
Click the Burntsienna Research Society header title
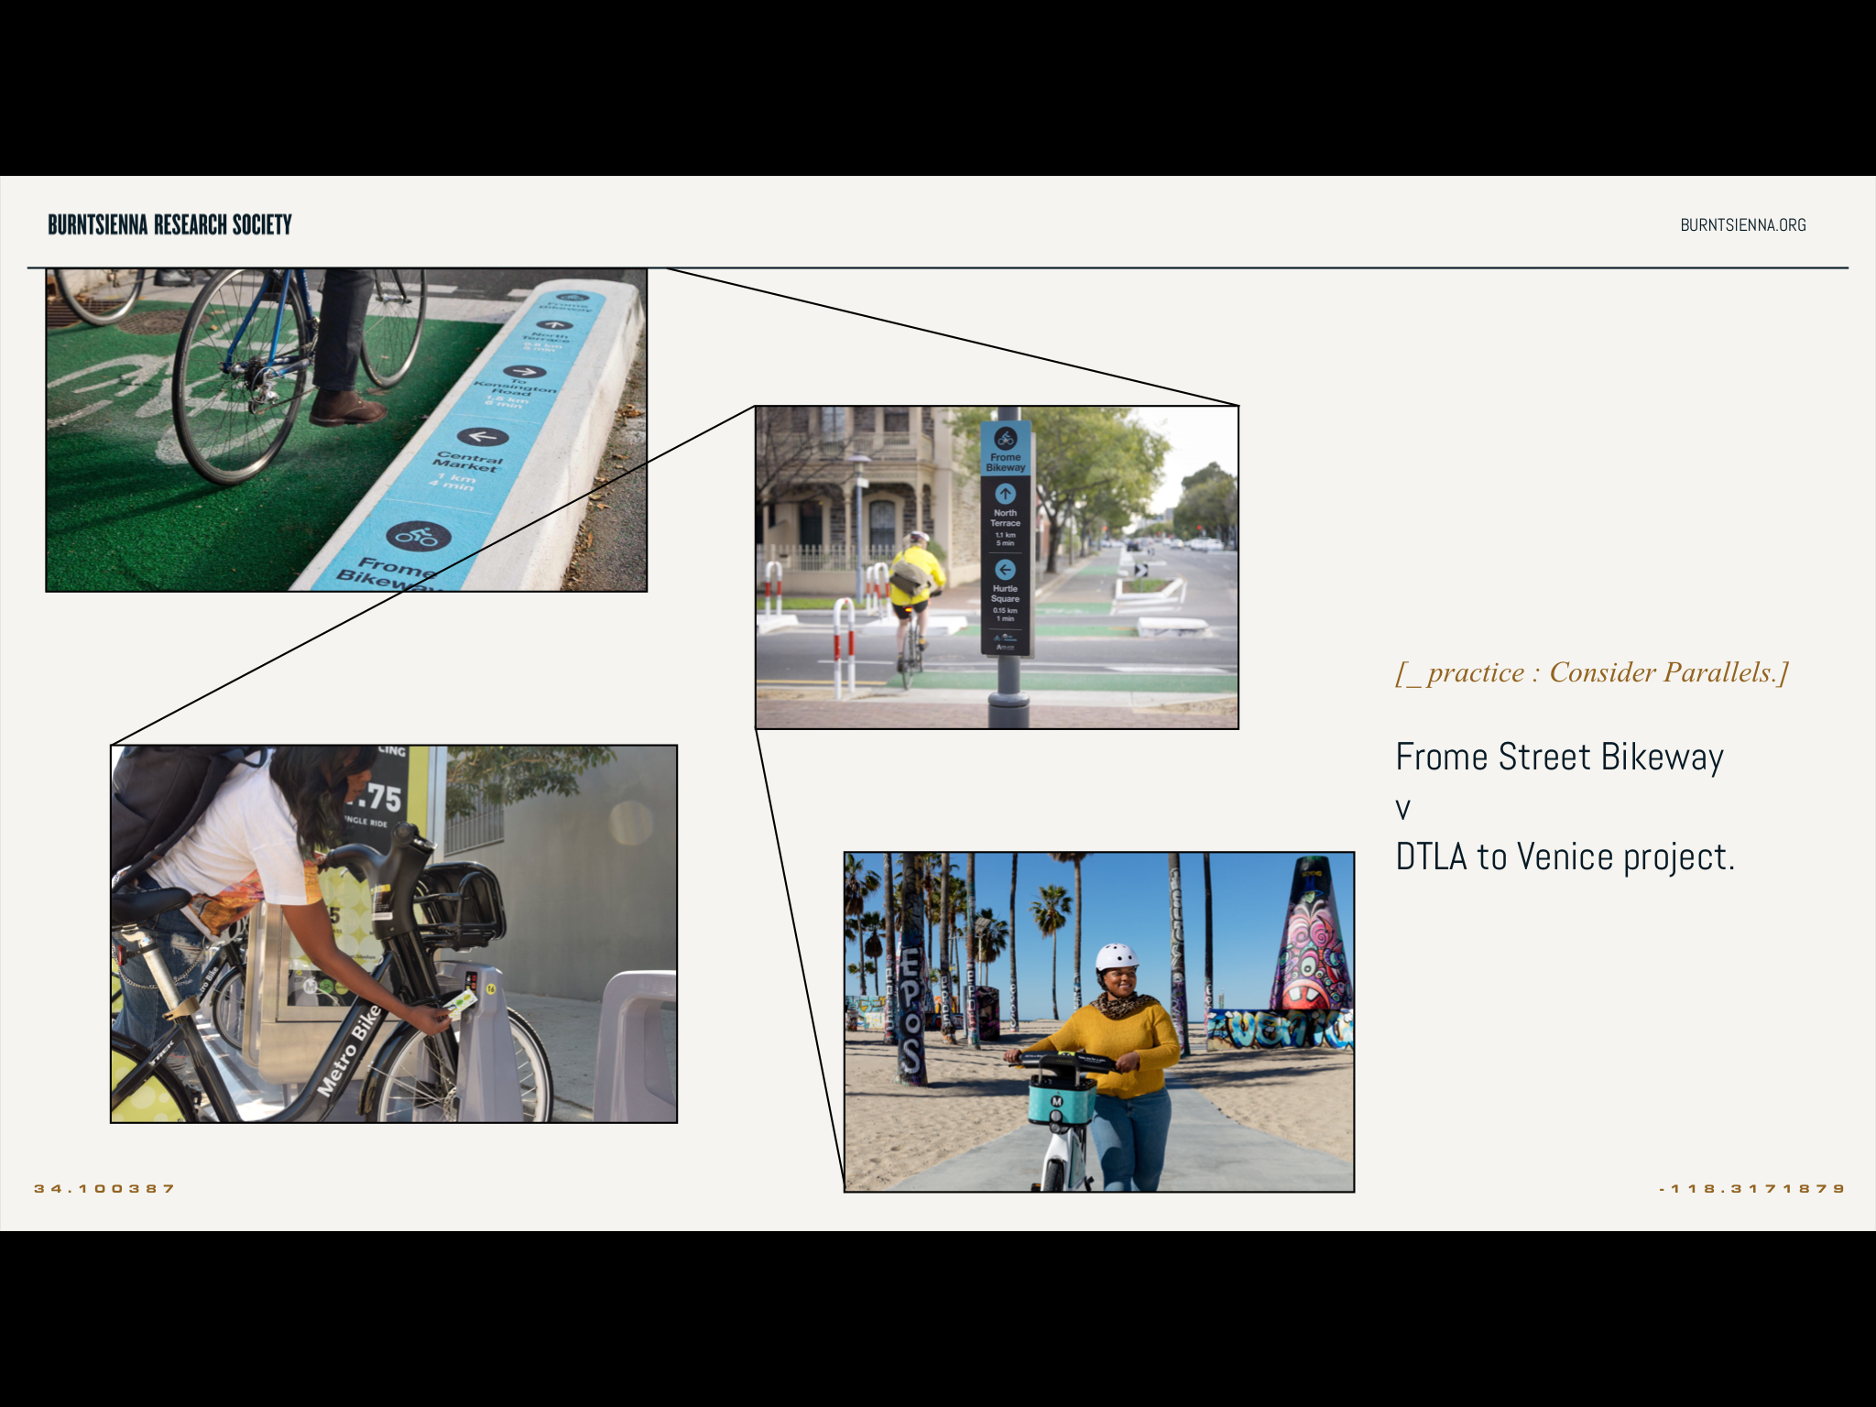point(169,225)
